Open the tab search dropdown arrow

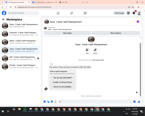(2, 2)
